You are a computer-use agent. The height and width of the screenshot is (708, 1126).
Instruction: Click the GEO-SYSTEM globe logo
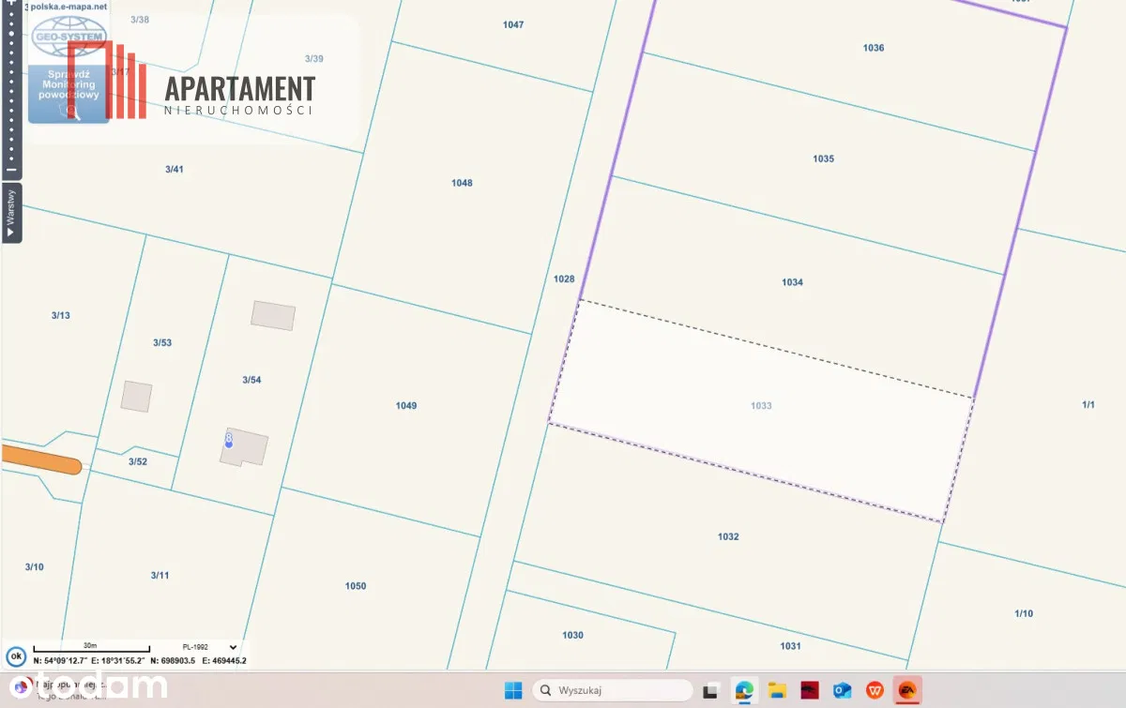pyautogui.click(x=68, y=36)
